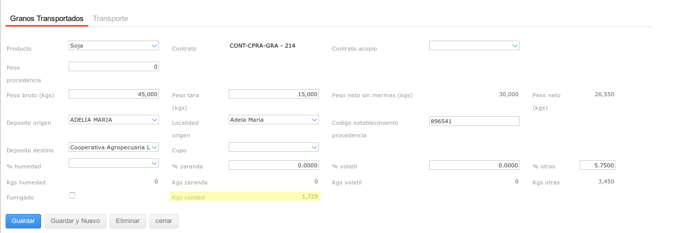The image size is (678, 233).
Task: Focus the Peso bruto (kgs) field
Action: 113,94
